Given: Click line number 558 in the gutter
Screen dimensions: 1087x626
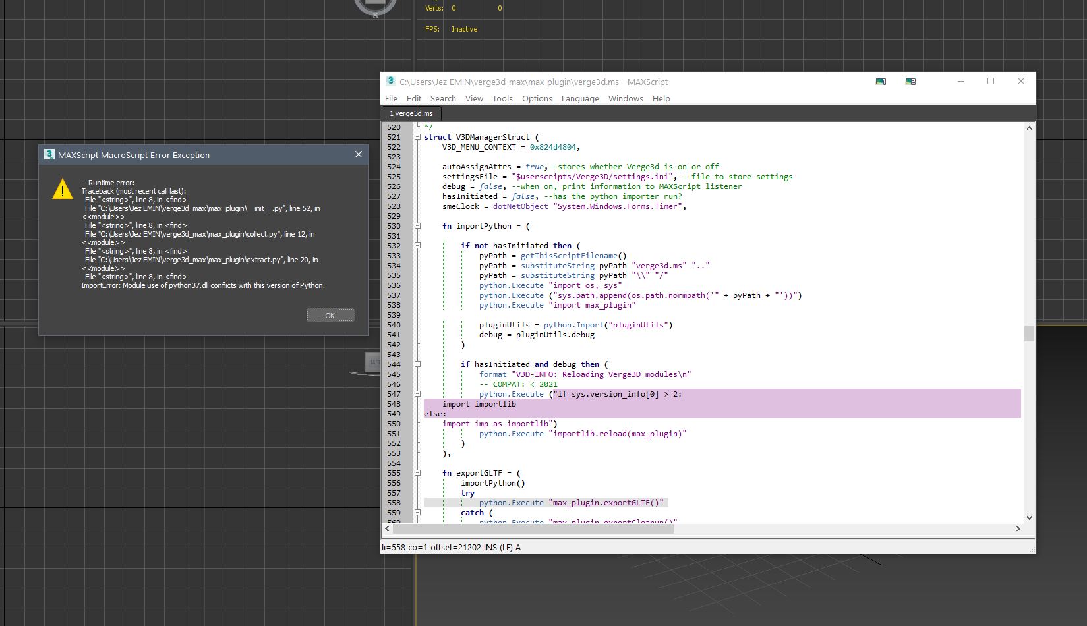Looking at the screenshot, I should point(394,503).
